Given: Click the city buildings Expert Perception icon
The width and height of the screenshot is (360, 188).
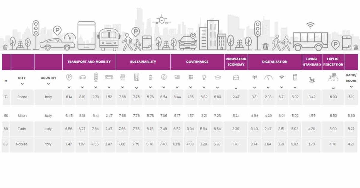Looking at the screenshot, I should tap(333, 78).
